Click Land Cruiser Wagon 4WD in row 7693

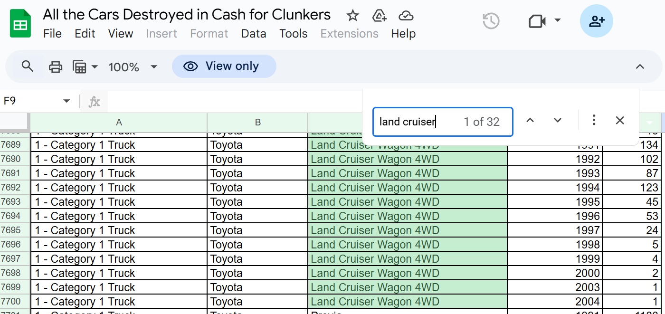[x=408, y=202]
